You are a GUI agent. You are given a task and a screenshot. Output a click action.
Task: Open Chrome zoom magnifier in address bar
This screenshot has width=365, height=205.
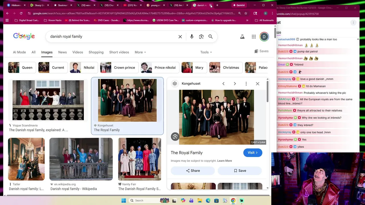coord(240,13)
